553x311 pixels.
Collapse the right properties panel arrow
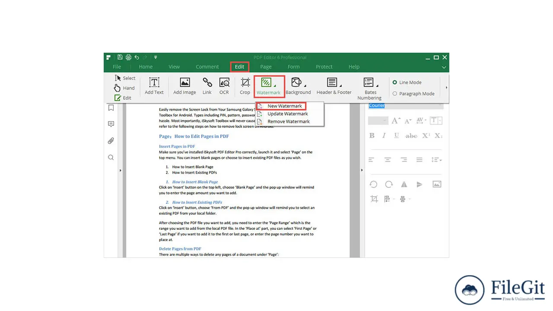point(362,170)
